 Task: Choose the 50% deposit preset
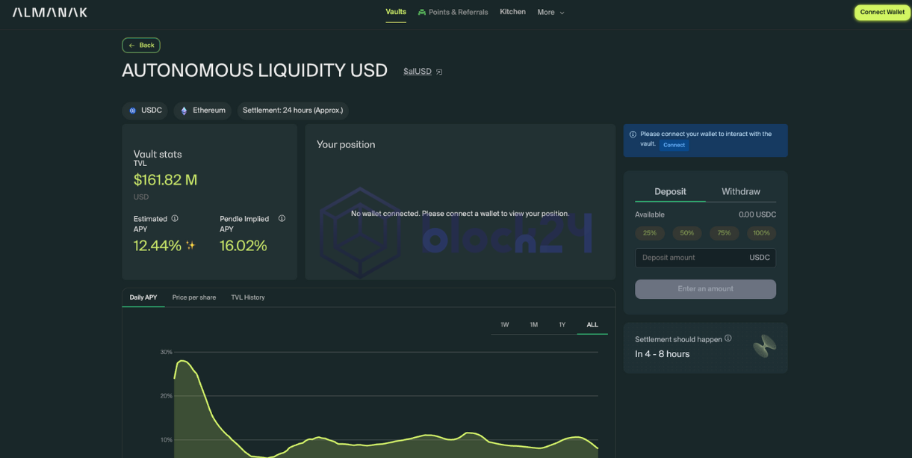pyautogui.click(x=686, y=233)
